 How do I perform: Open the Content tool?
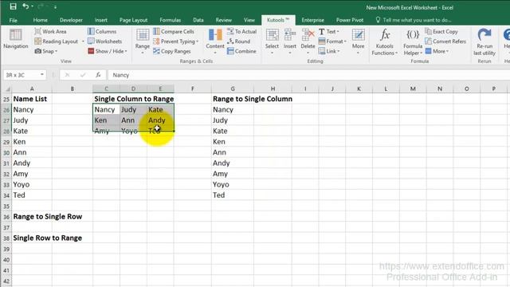click(x=215, y=41)
